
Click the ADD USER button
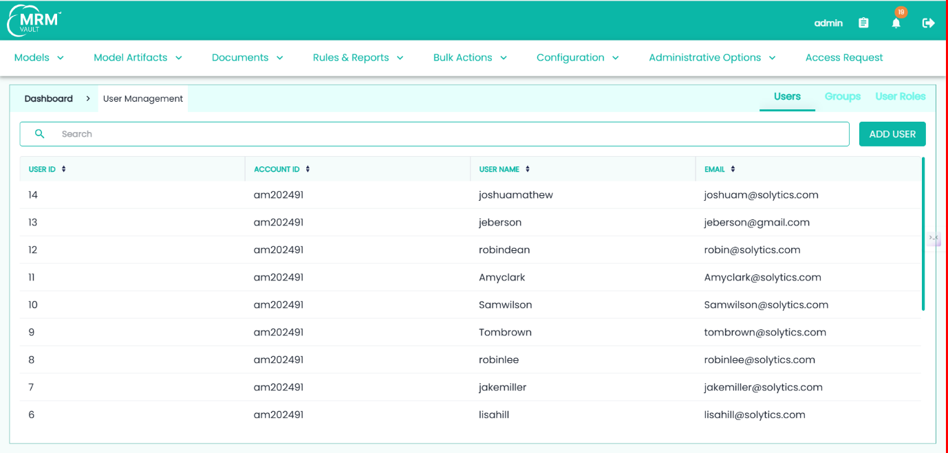[x=892, y=134]
